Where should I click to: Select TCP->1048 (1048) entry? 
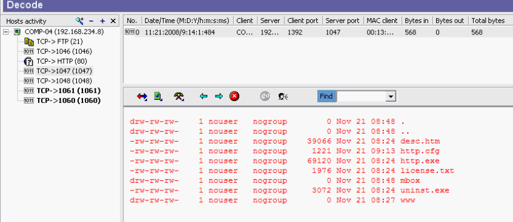coord(64,81)
